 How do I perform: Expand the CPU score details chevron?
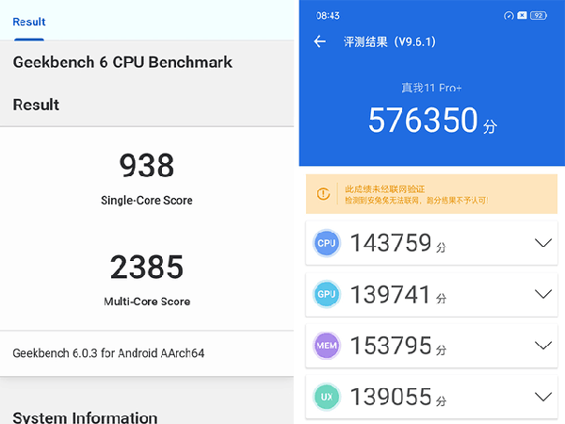(542, 243)
